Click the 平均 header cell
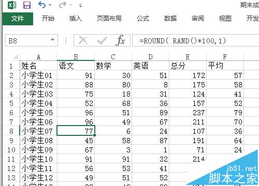Image resolution: width=259 pixels, height=186 pixels. [x=225, y=66]
